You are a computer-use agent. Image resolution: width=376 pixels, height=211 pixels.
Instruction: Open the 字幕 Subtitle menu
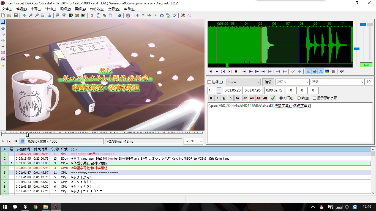pyautogui.click(x=36, y=9)
